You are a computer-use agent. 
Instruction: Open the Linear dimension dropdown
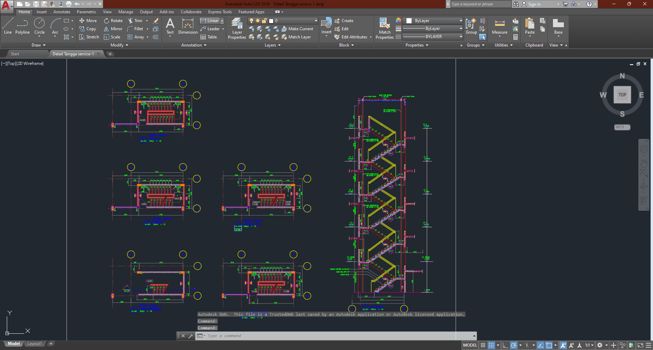(222, 20)
